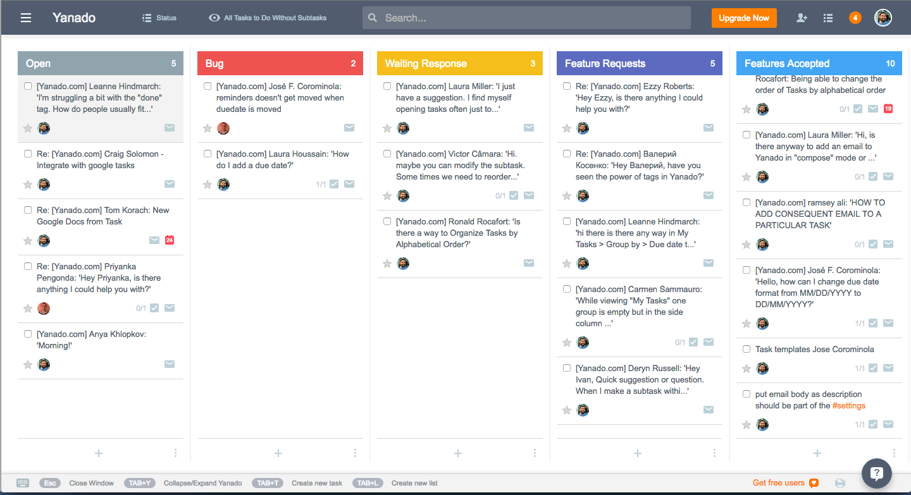Check the Валерий Косенко task
The width and height of the screenshot is (911, 495).
tap(567, 154)
